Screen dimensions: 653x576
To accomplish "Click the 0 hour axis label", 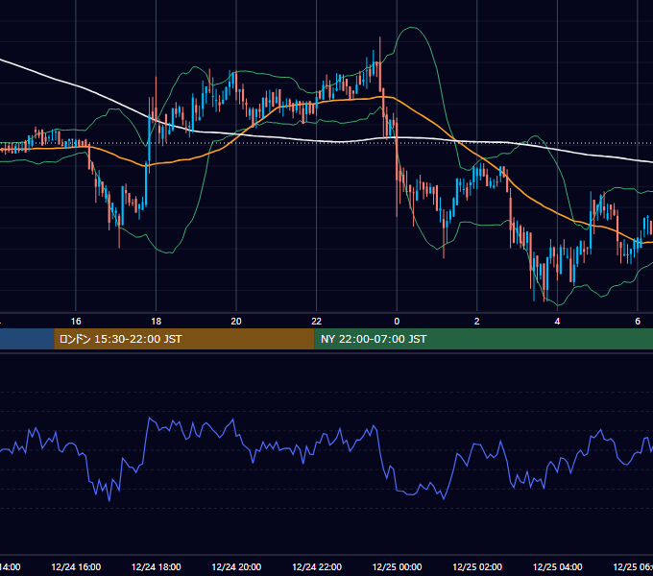I will point(397,321).
